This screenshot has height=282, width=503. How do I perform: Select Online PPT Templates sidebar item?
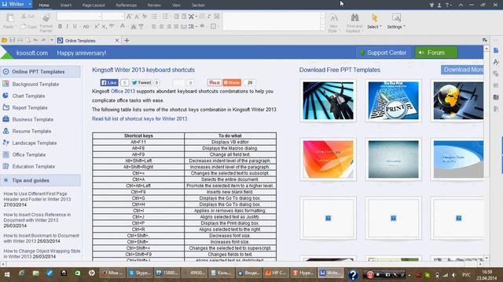[40, 71]
